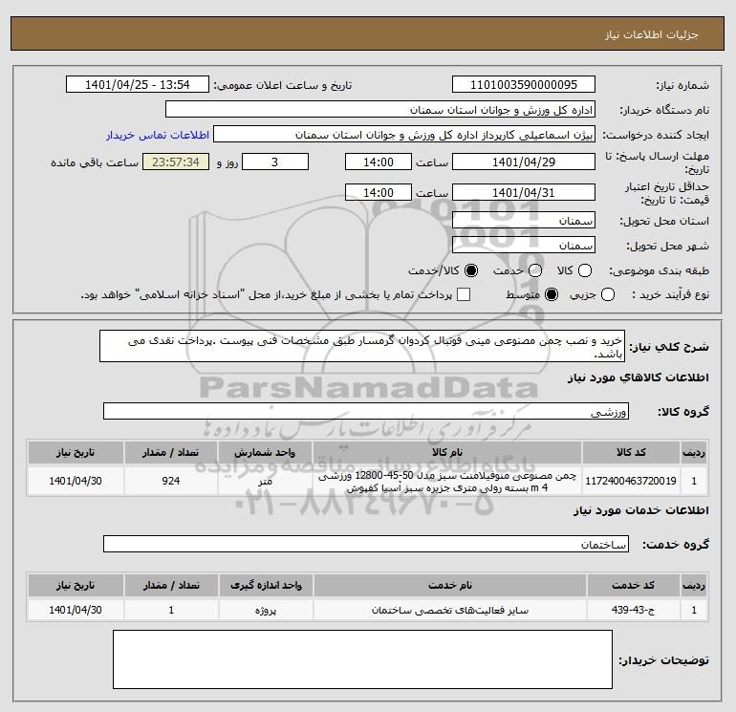Click the کد خدمت column header
Image resolution: width=736 pixels, height=712 pixels.
pos(633,585)
